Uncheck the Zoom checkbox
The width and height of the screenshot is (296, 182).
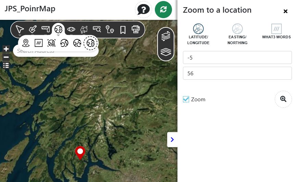[x=186, y=99]
